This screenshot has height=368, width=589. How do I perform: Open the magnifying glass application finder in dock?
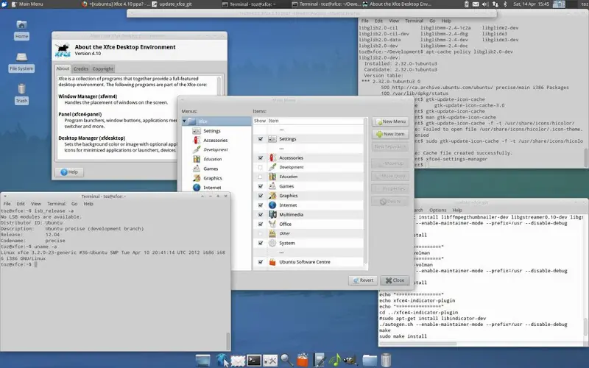point(286,360)
